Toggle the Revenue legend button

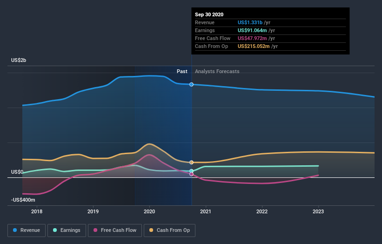(x=27, y=230)
